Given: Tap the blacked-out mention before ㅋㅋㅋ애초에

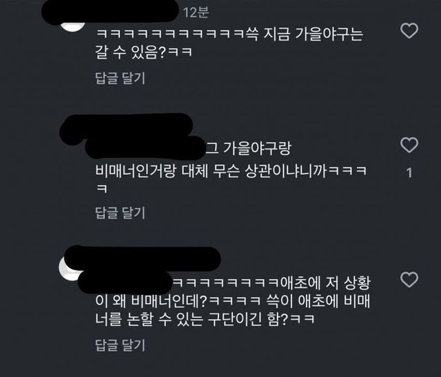Looking at the screenshot, I should (125, 282).
